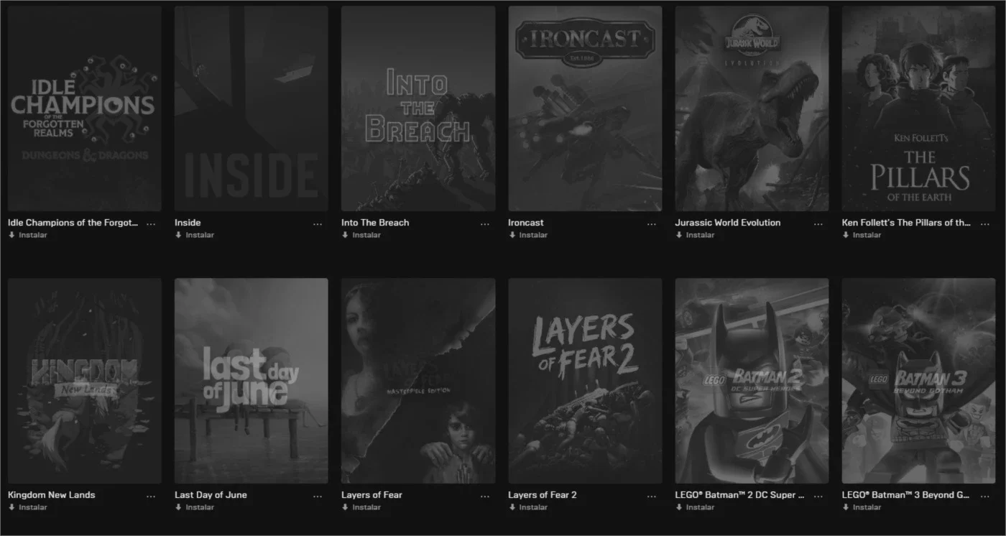Open the three-dot menu for Kingdom New Lands

point(151,496)
